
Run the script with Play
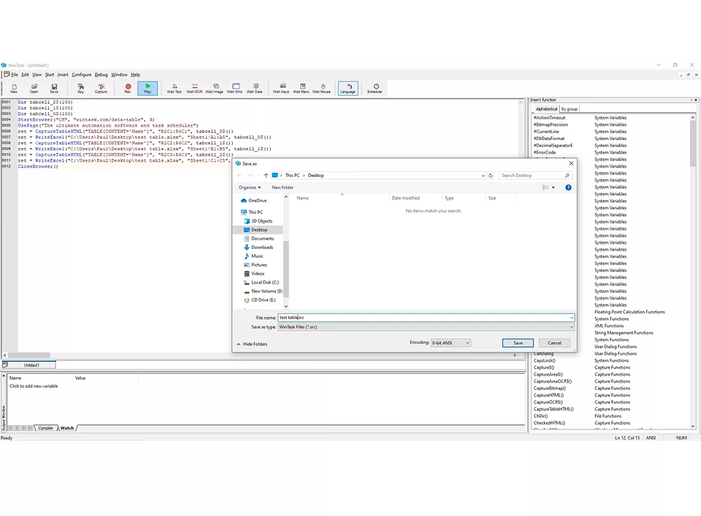click(148, 88)
